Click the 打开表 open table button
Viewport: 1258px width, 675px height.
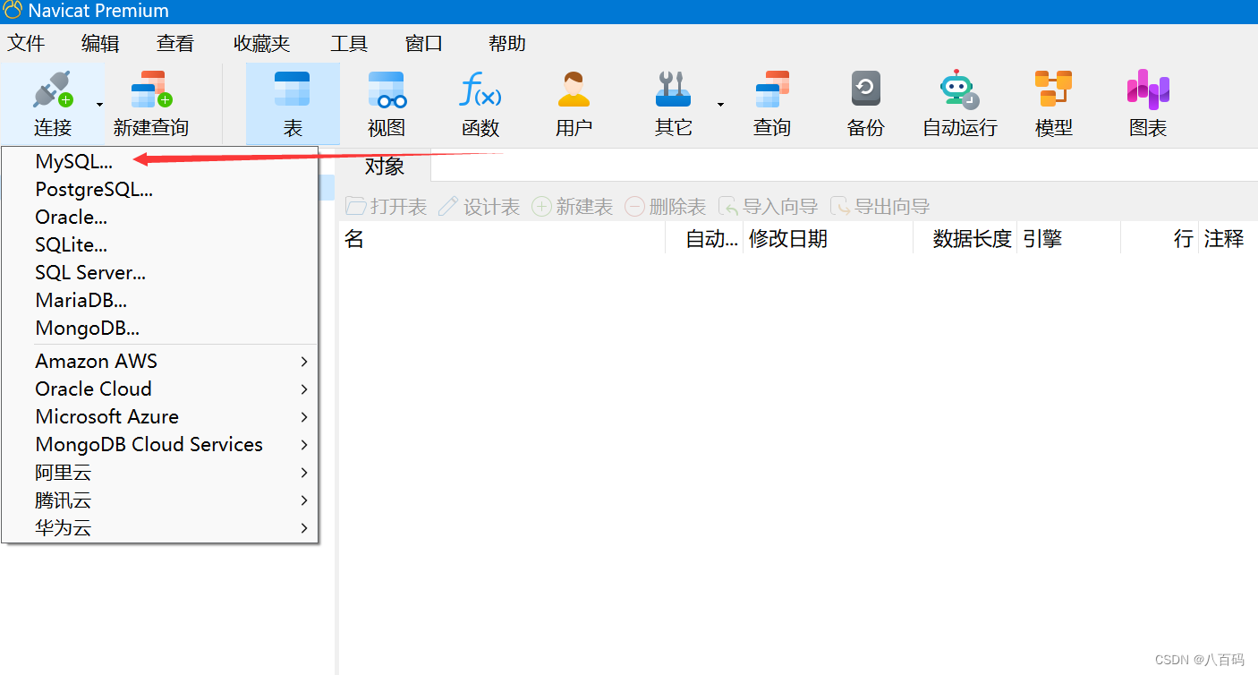tap(387, 207)
